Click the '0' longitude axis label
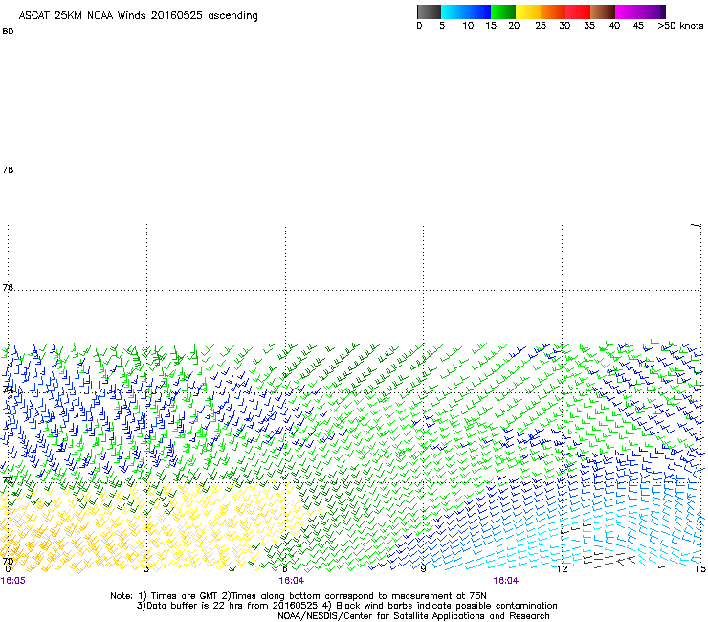Screen dimensions: 708x622 coord(8,569)
